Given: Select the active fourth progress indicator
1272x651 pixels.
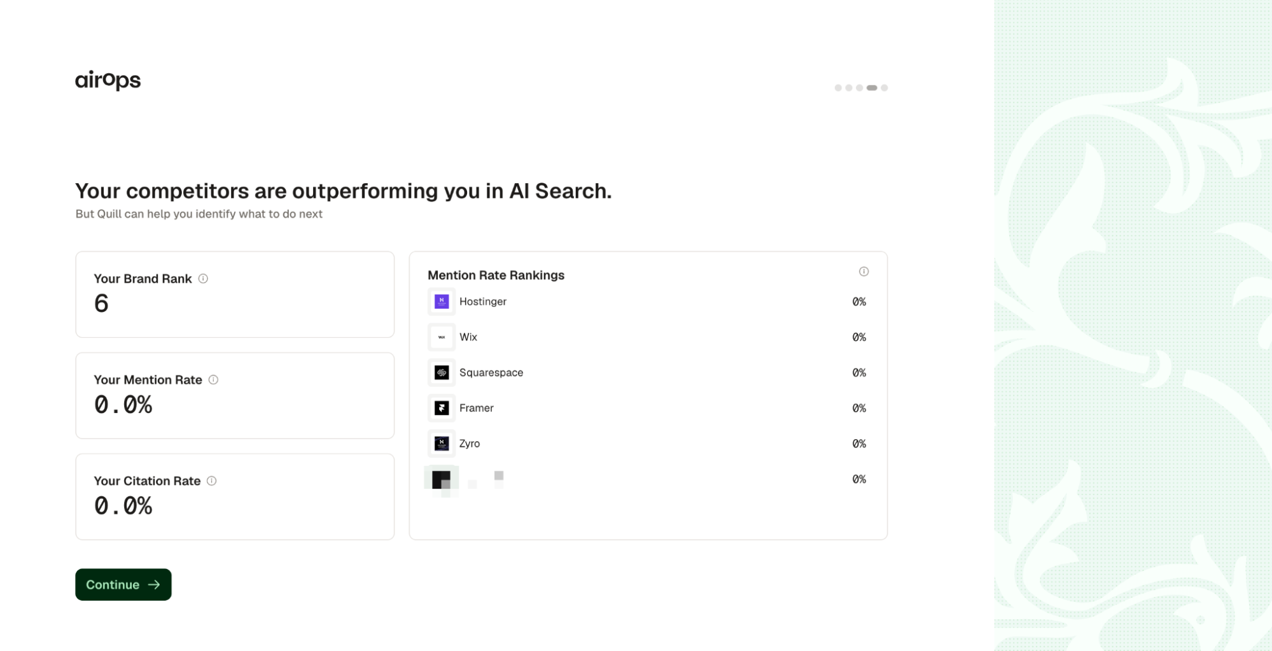Looking at the screenshot, I should [x=872, y=88].
